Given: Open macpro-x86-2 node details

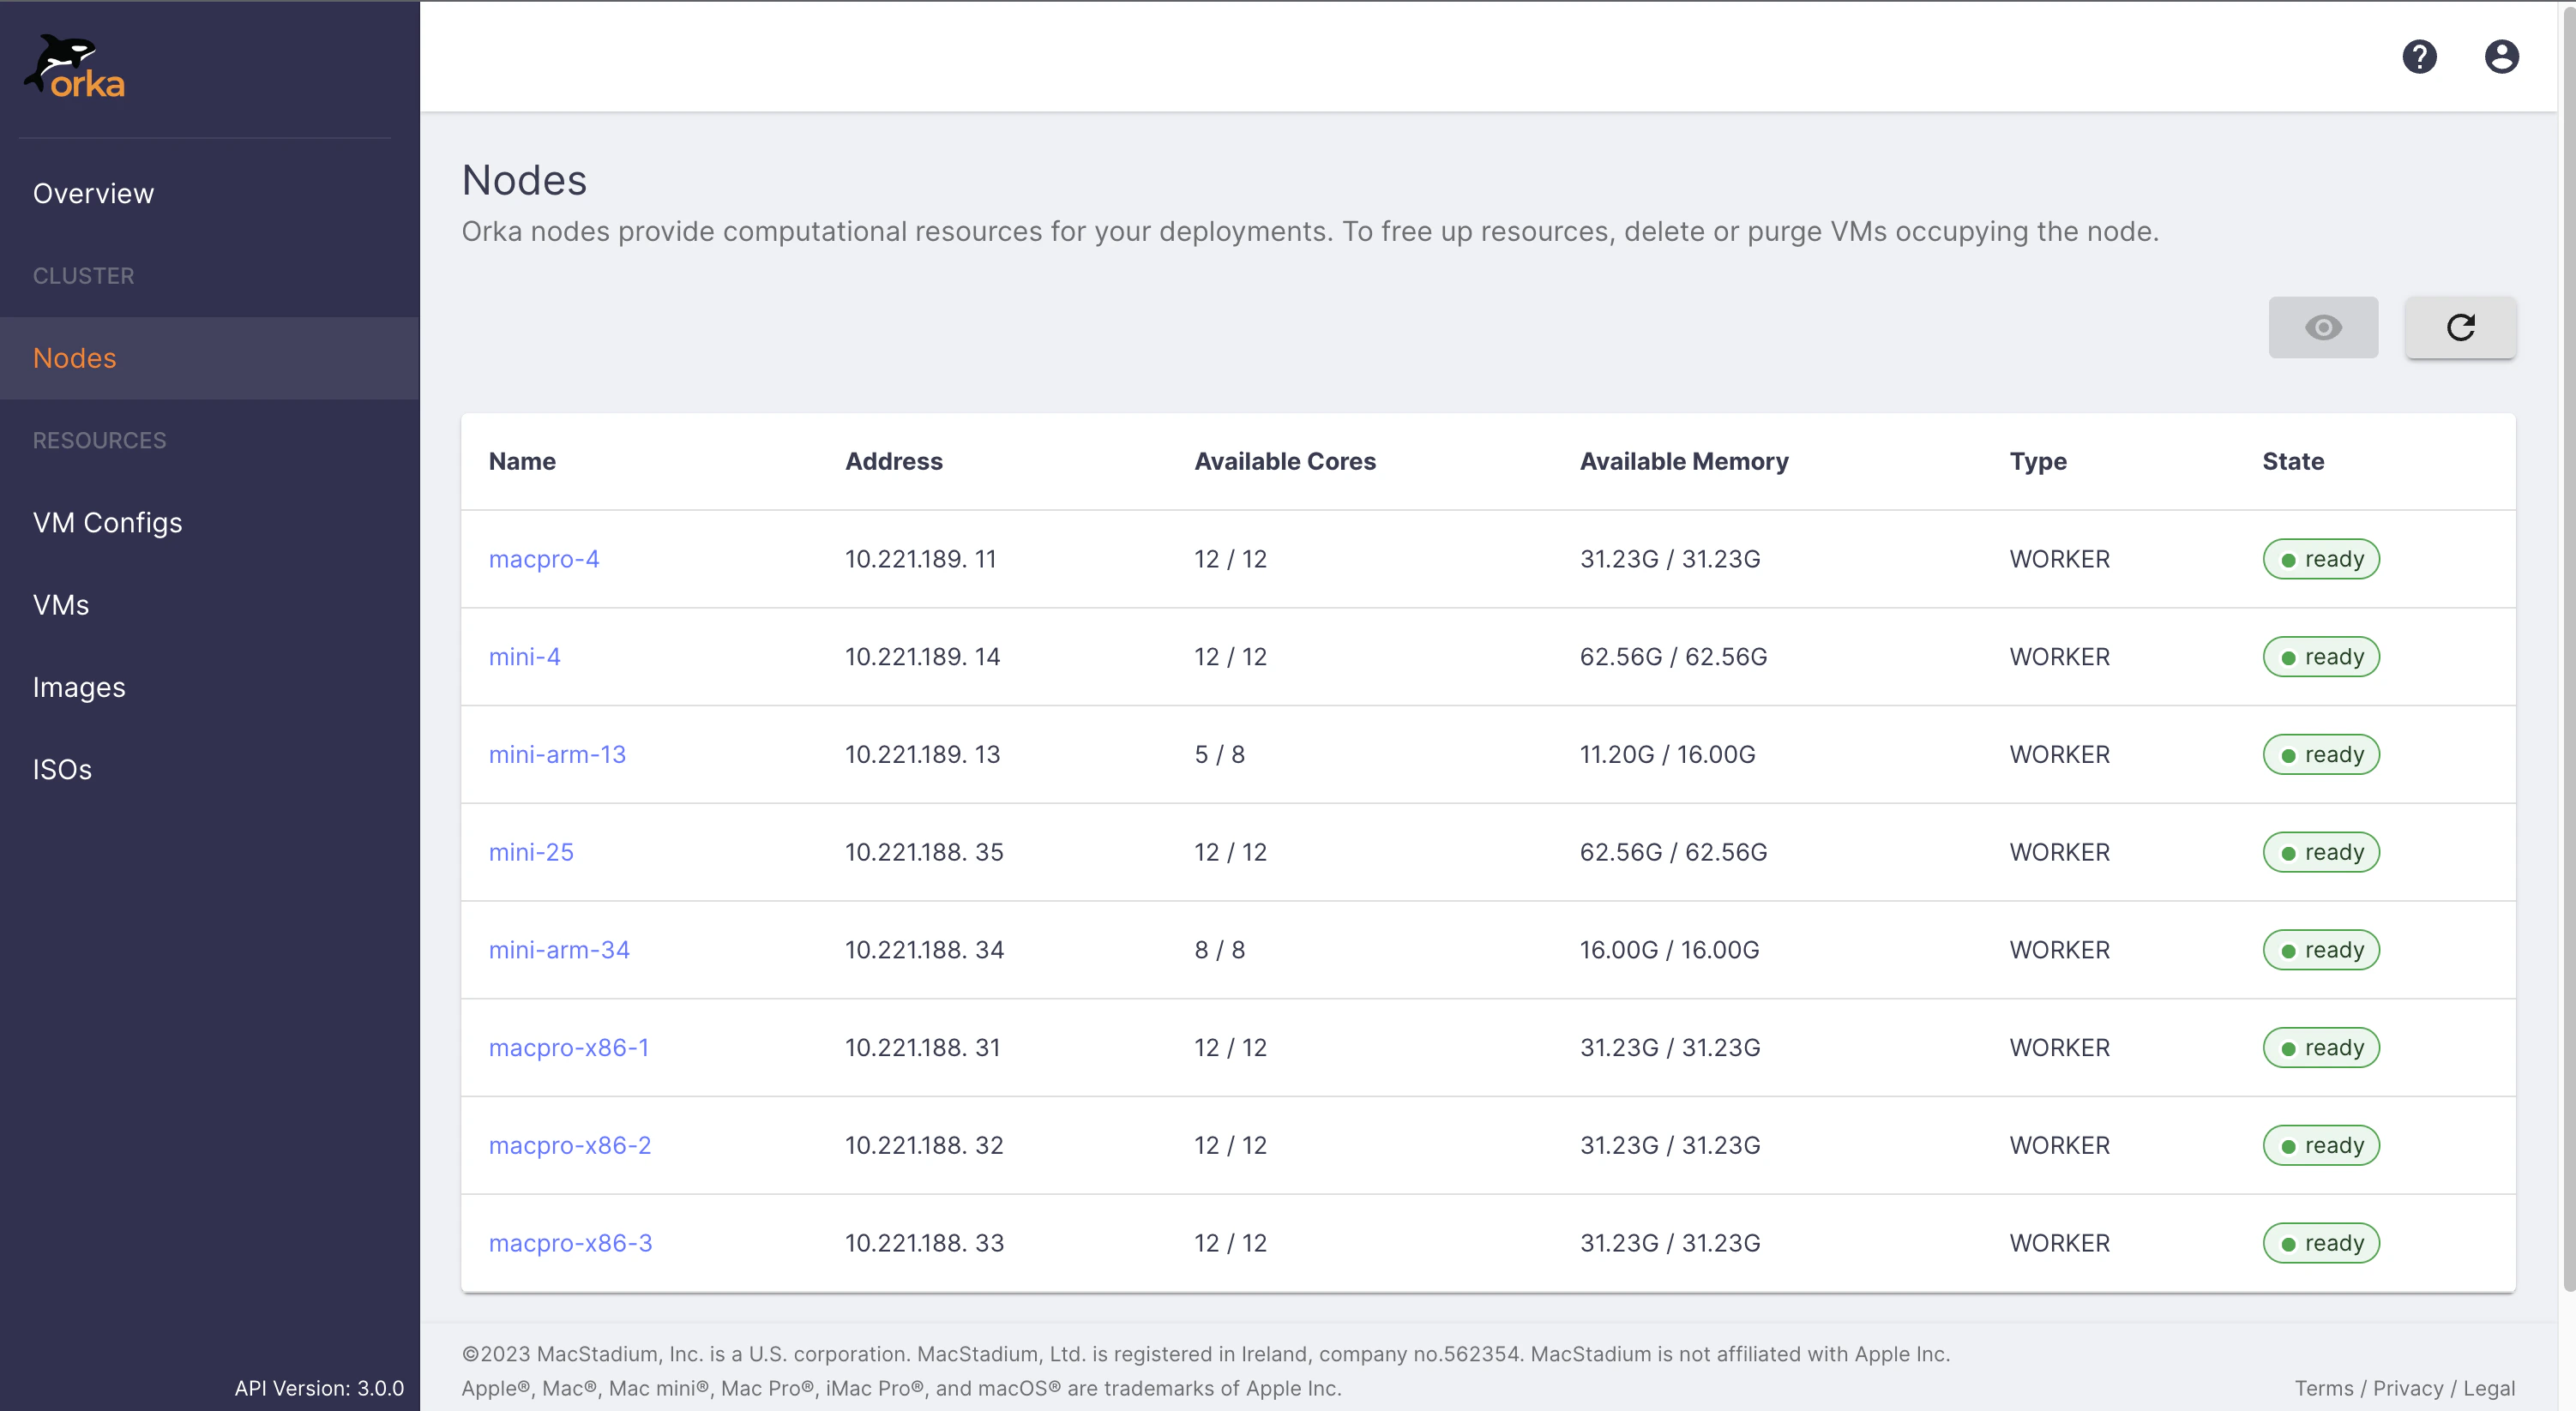Looking at the screenshot, I should pyautogui.click(x=570, y=1145).
